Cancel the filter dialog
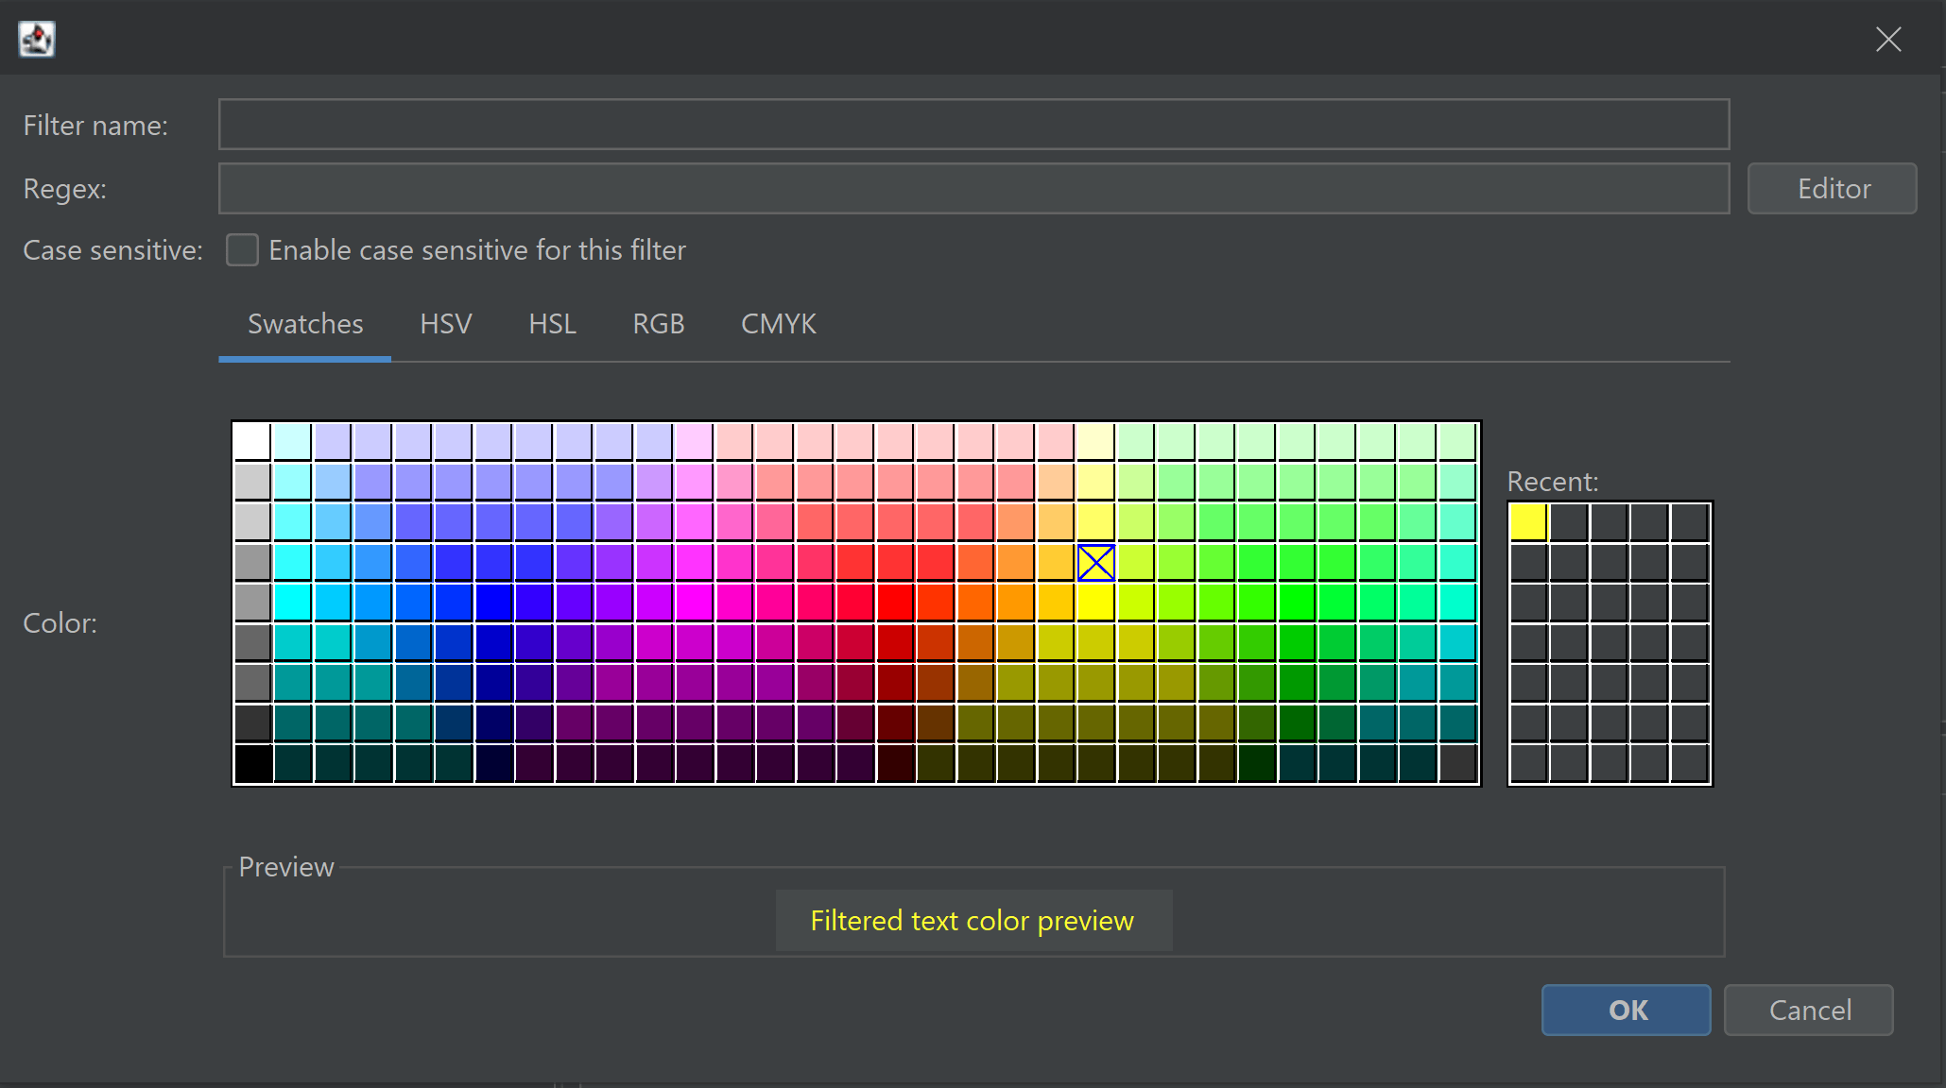 (1808, 1010)
